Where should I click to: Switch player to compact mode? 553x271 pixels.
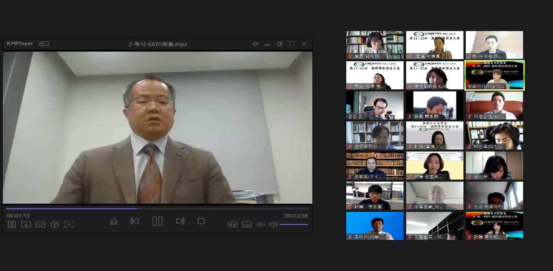click(x=44, y=44)
